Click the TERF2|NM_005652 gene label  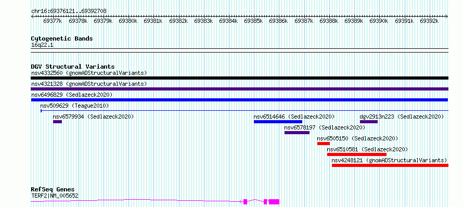55,196
